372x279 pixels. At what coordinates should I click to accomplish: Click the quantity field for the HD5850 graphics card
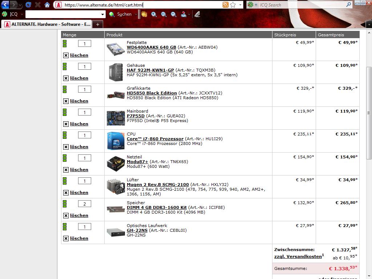(84, 89)
